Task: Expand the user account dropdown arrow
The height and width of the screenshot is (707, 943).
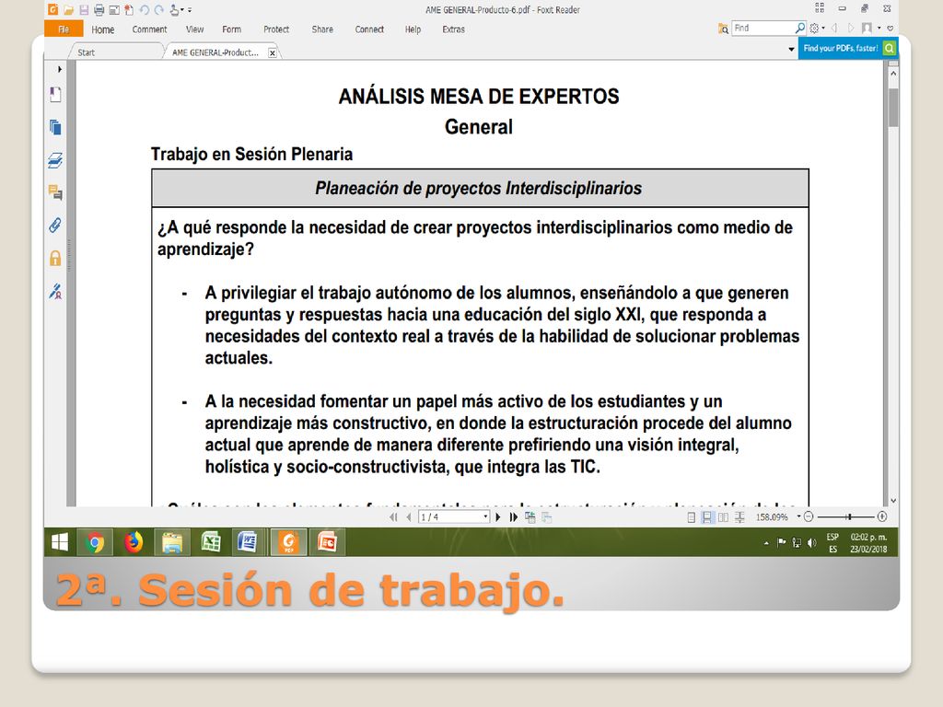Action: [879, 28]
